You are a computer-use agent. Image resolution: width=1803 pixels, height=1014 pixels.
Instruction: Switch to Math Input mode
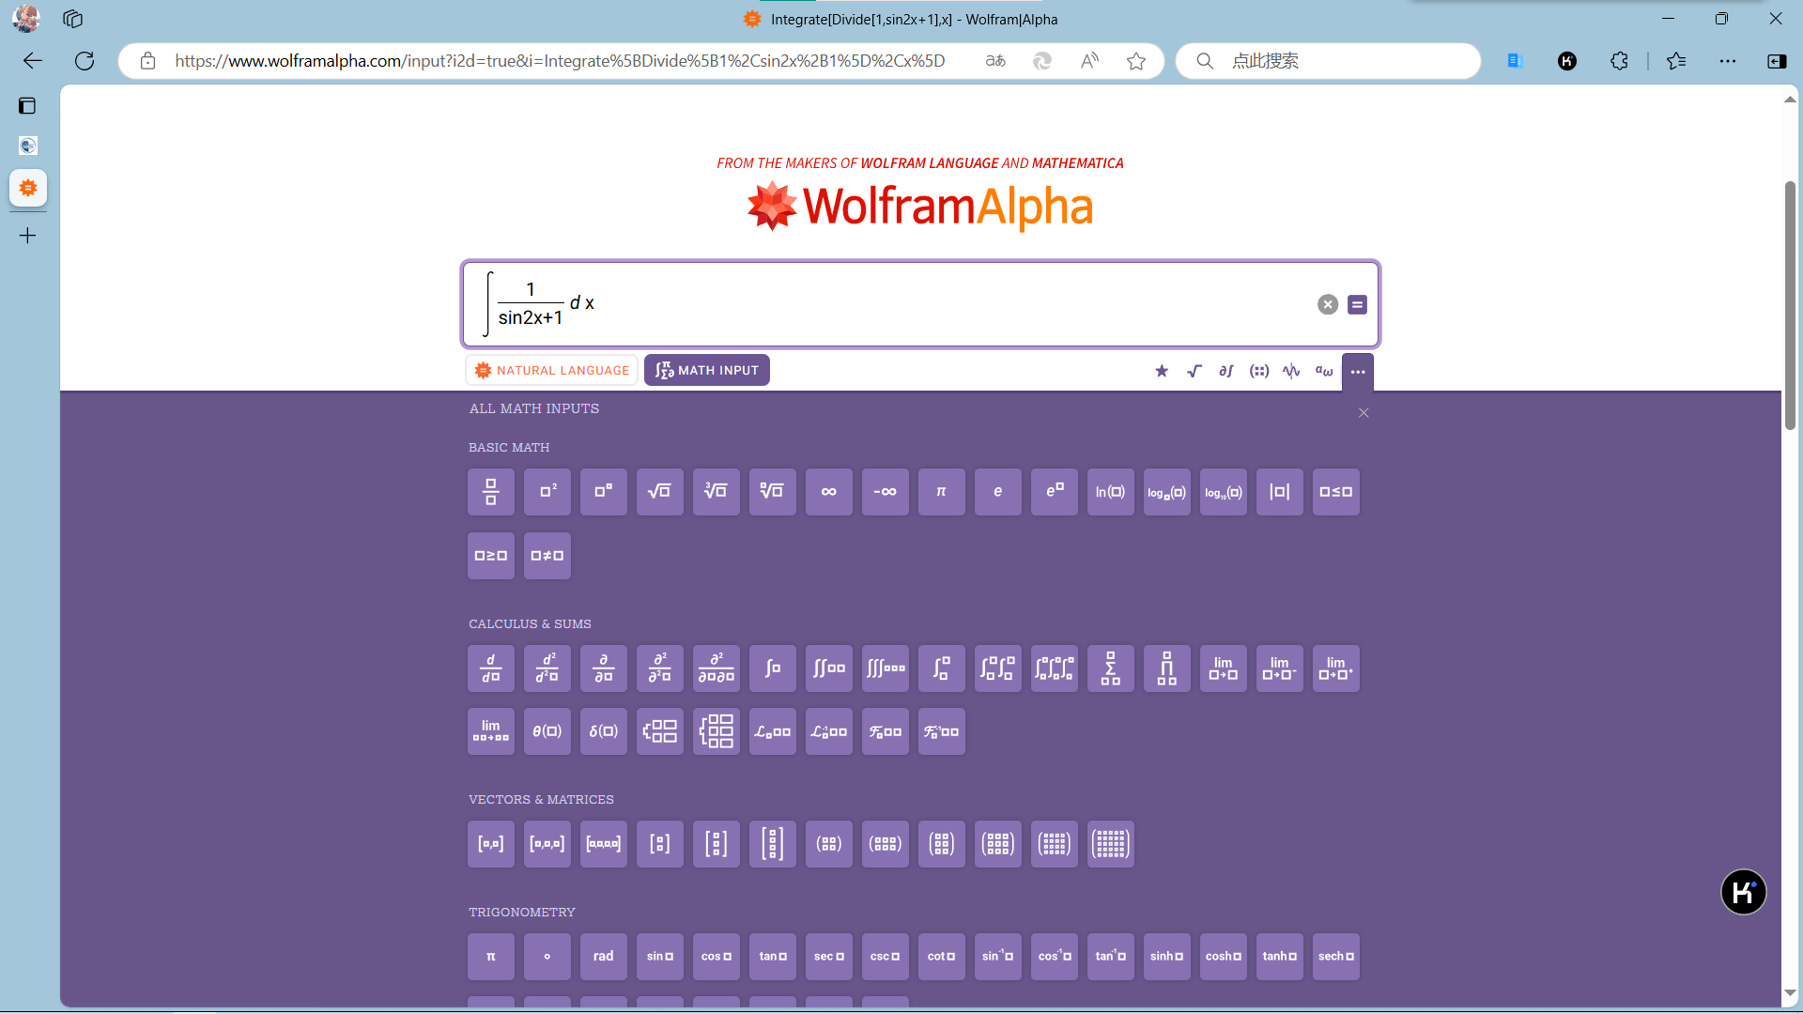tap(707, 371)
